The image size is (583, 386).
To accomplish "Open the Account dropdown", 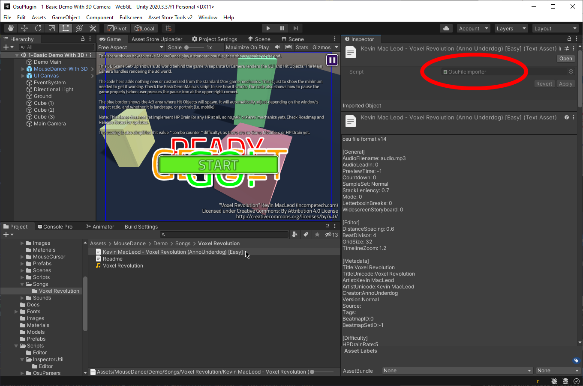I will 473,28.
